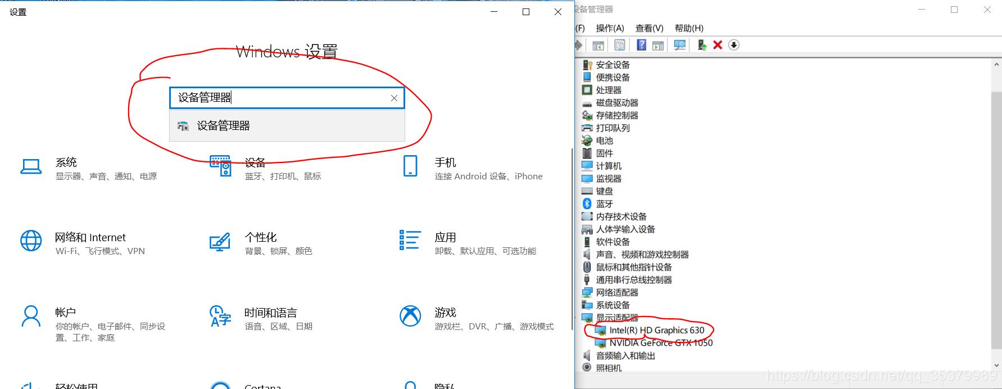Open the 查看(V) menu in Device Manager
Screen dimensions: 1002x389
tap(649, 28)
